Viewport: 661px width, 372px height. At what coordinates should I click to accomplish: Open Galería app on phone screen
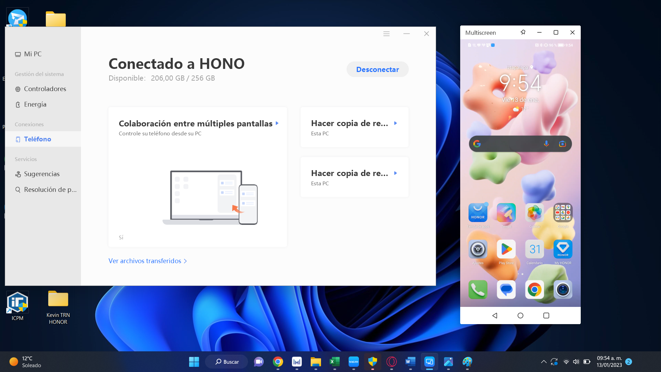tap(534, 213)
